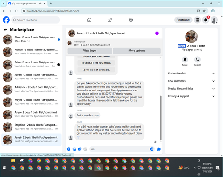This screenshot has height=177, width=223.
Task: Select quick reply 'Sorry, it's not available.'
Action: coord(96,70)
